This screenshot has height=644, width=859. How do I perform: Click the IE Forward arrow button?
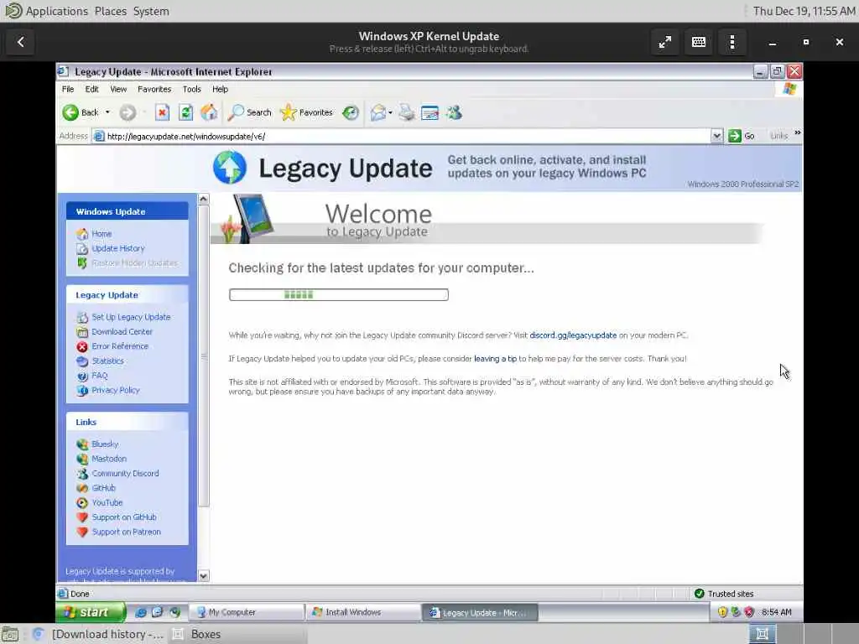click(128, 113)
